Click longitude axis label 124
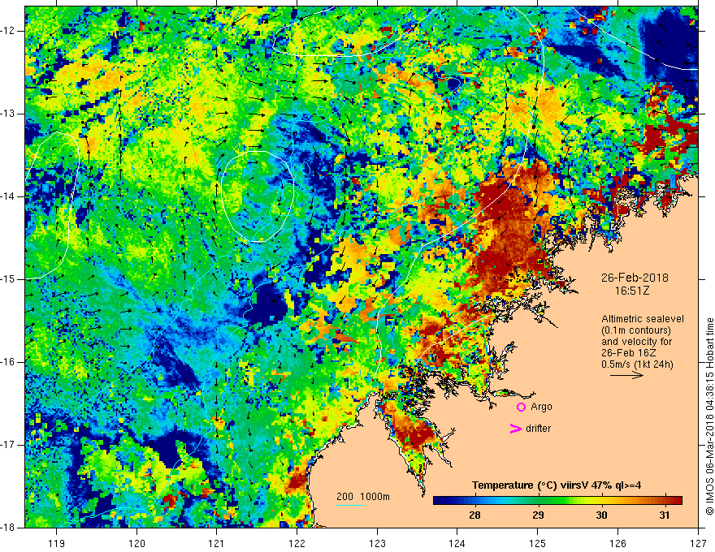 click(457, 543)
